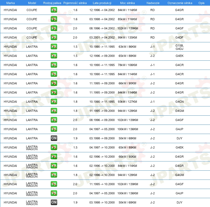This screenshot has width=210, height=207.
Task: Click HYUNDAI in the Coupe 85kW / 116KM row
Action: pyautogui.click(x=10, y=19)
